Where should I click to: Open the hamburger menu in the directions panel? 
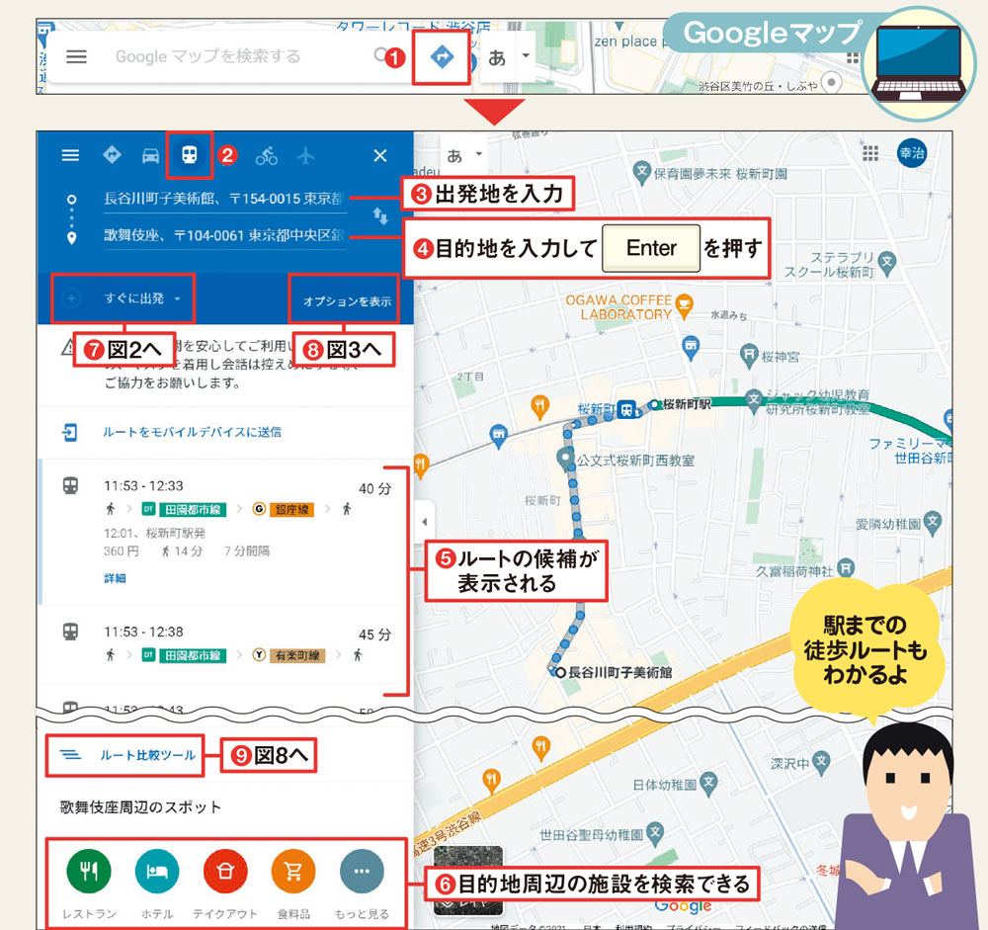click(69, 155)
